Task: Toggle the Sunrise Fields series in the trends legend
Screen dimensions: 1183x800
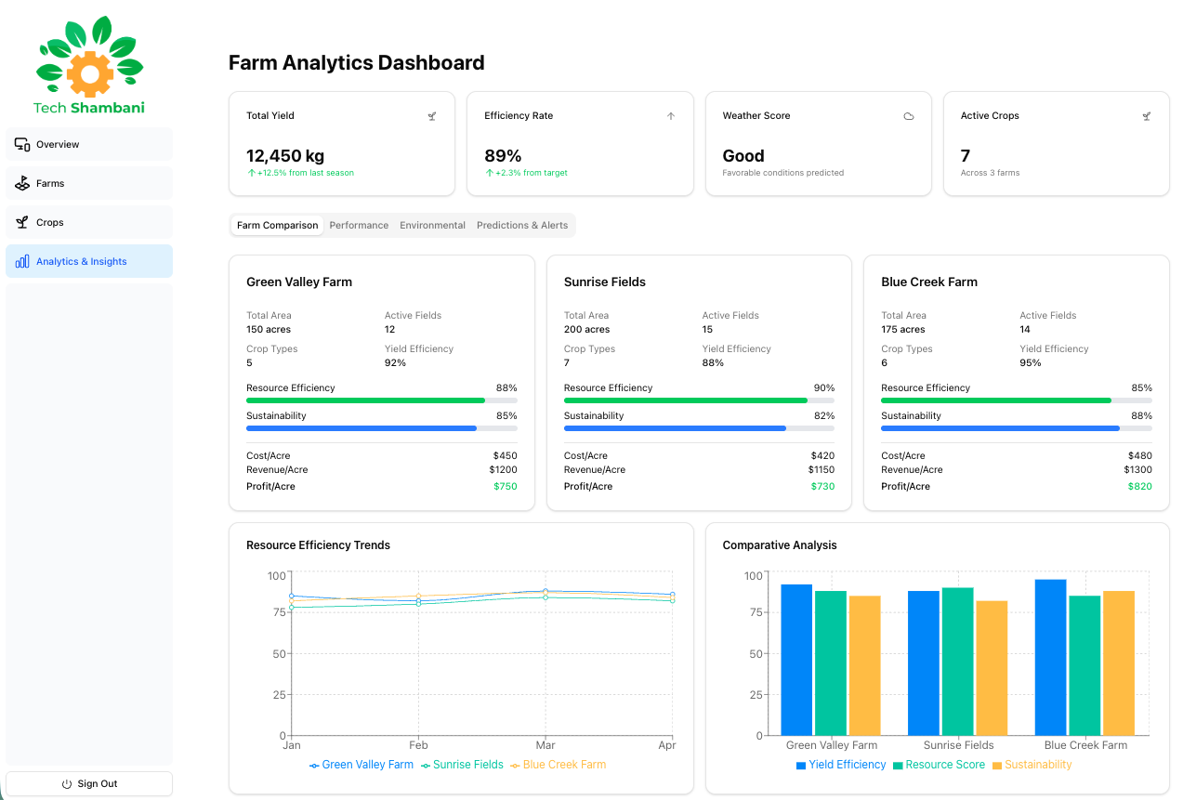Action: coord(462,765)
